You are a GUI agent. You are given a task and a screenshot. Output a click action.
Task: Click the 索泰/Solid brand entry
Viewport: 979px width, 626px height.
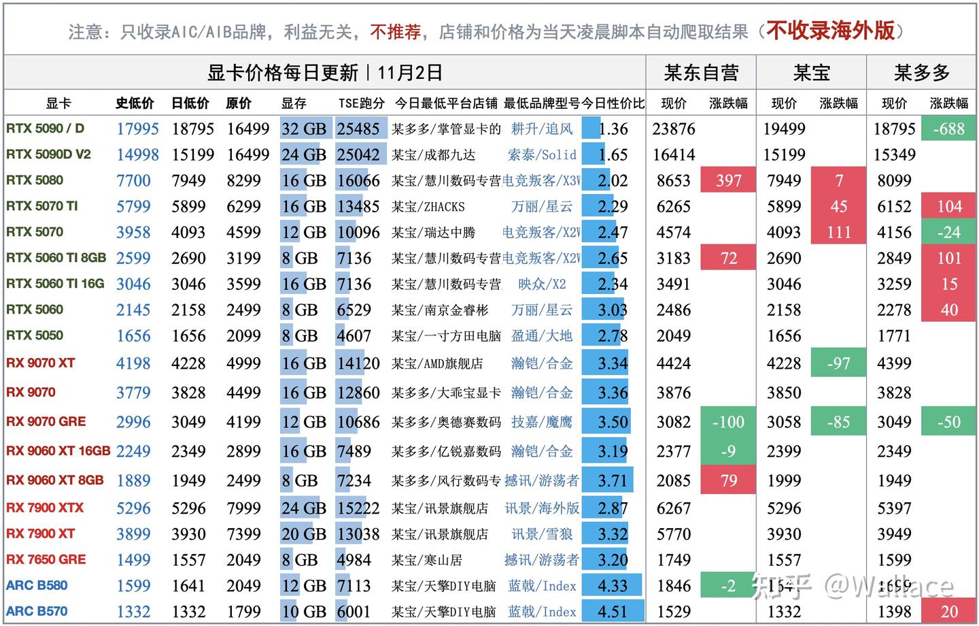click(541, 154)
